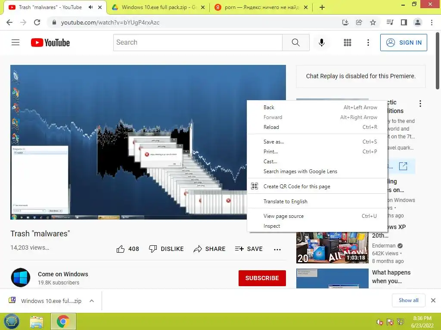Click Chrome icon in taskbar
Image resolution: width=441 pixels, height=330 pixels.
[x=63, y=321]
